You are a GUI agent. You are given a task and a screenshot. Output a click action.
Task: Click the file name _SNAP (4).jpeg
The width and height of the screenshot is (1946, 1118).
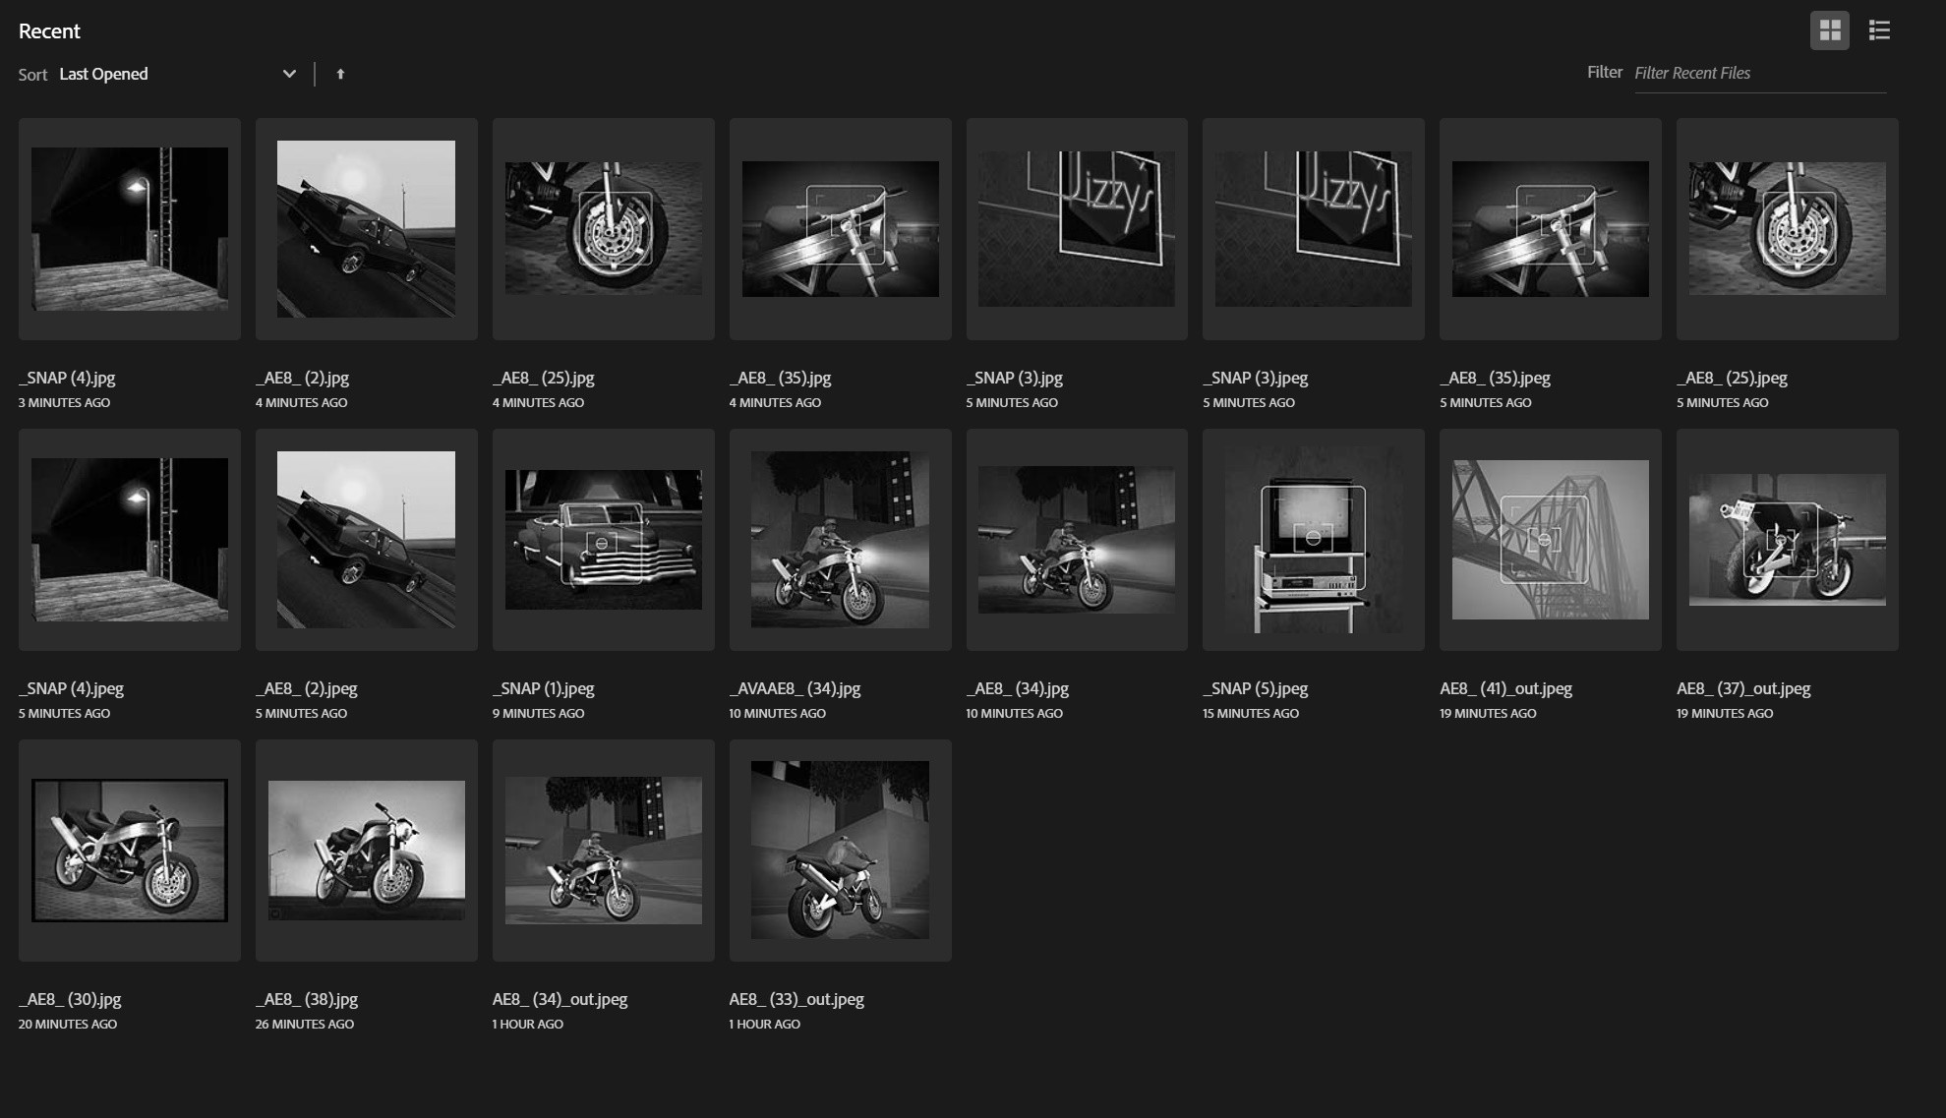71,688
